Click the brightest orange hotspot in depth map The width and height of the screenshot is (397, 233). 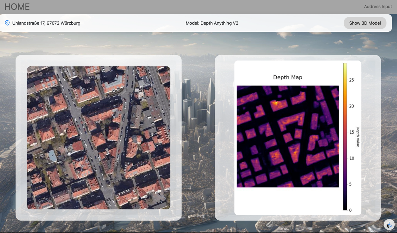pos(276,103)
